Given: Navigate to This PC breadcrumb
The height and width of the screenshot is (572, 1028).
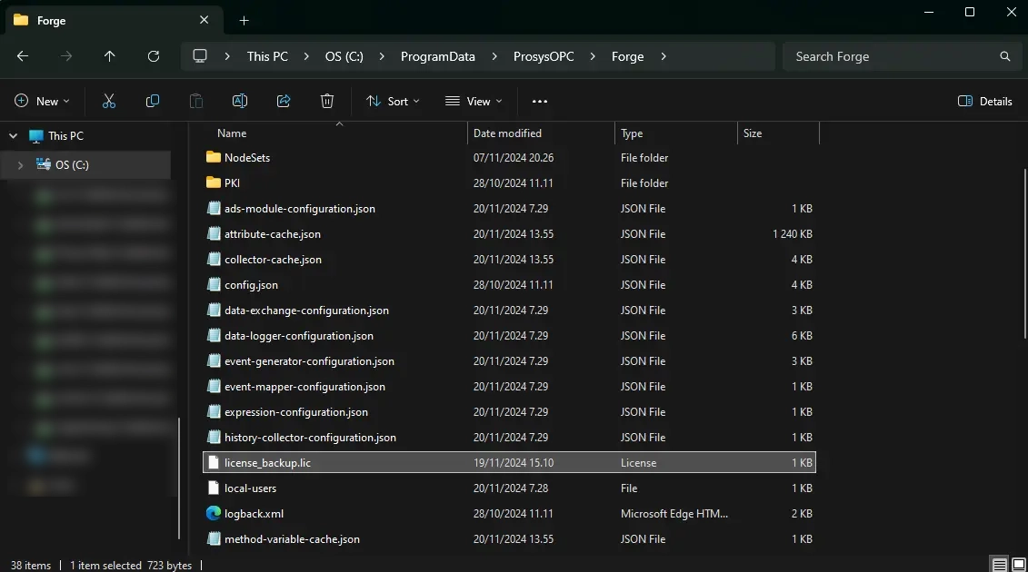Looking at the screenshot, I should 267,56.
